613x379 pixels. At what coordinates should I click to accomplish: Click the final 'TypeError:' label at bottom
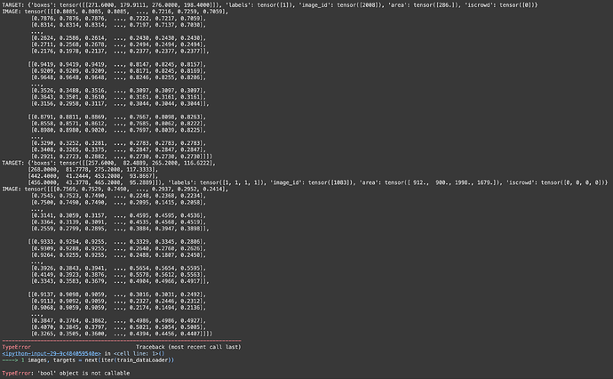point(16,374)
